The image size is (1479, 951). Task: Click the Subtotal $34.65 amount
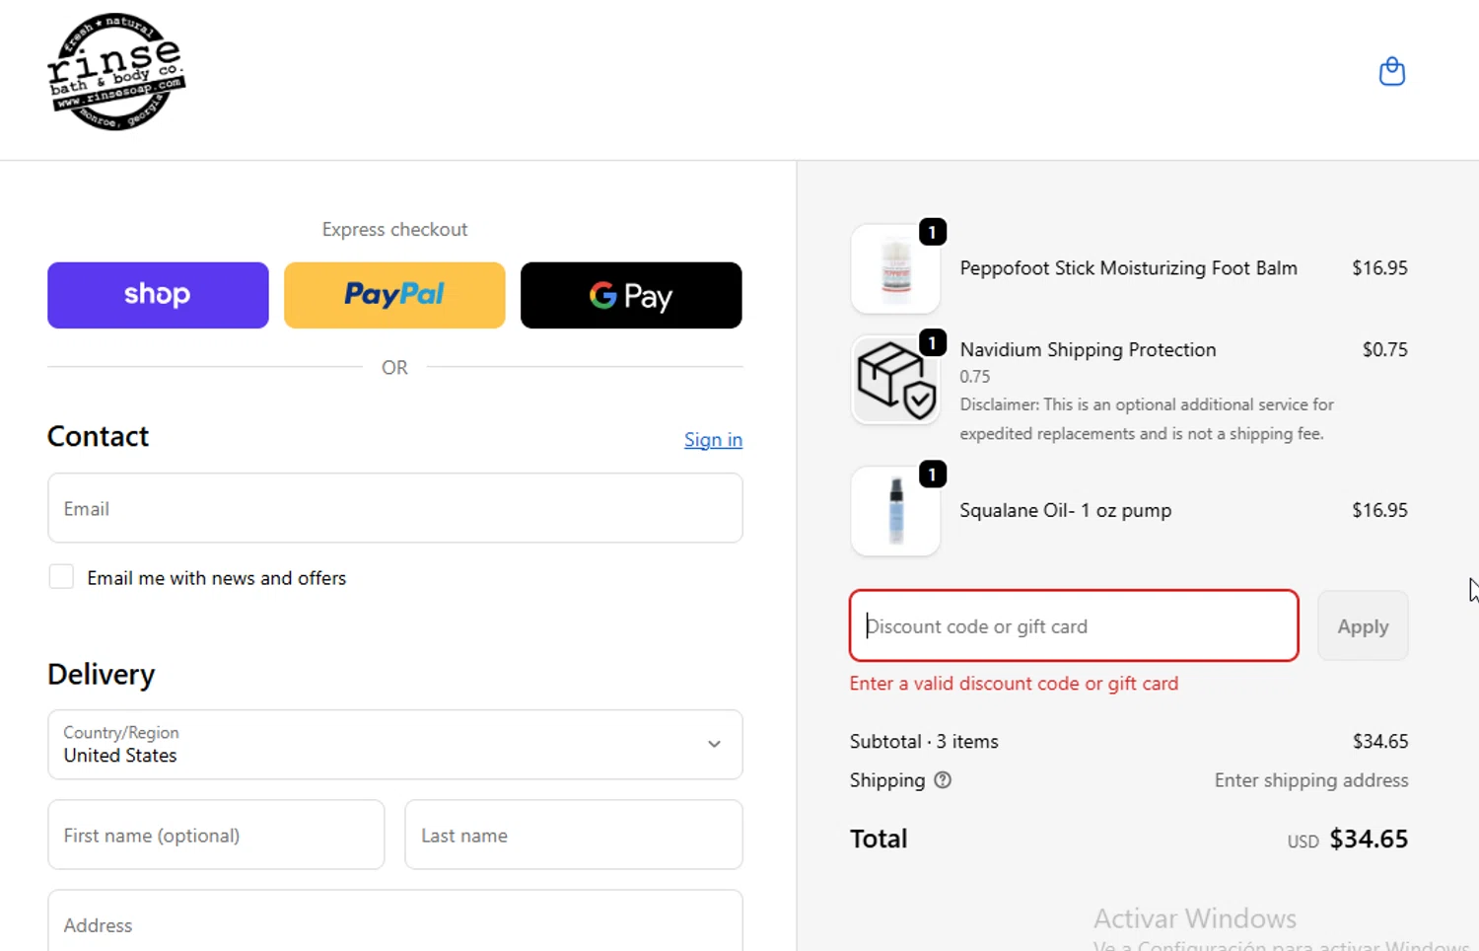pos(1380,742)
